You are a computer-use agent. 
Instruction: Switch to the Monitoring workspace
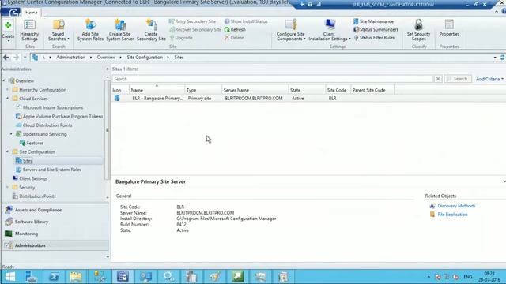[55, 234]
